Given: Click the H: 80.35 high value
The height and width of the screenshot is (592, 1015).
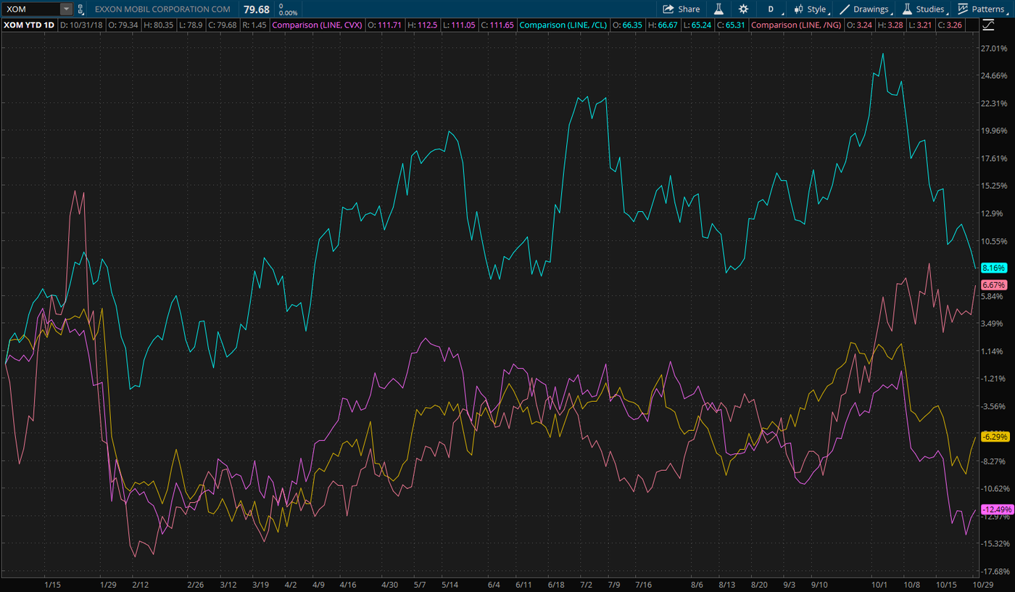Looking at the screenshot, I should (x=159, y=25).
